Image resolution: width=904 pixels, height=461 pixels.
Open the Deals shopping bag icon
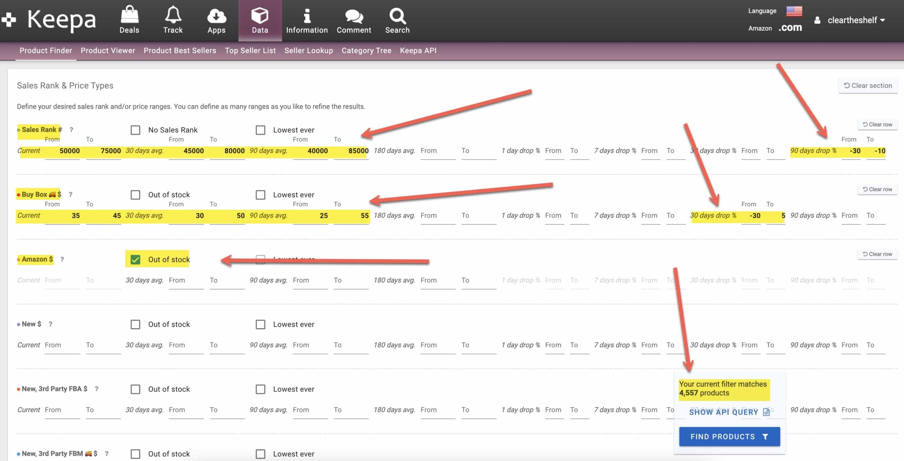pos(129,15)
